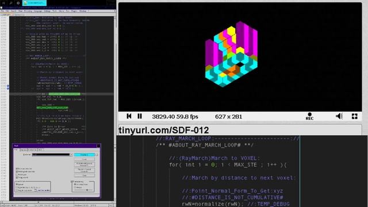Click the highlighted green search match in editor

tap(64, 94)
